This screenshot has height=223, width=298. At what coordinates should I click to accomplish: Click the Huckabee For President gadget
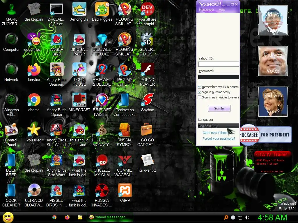coord(266,135)
